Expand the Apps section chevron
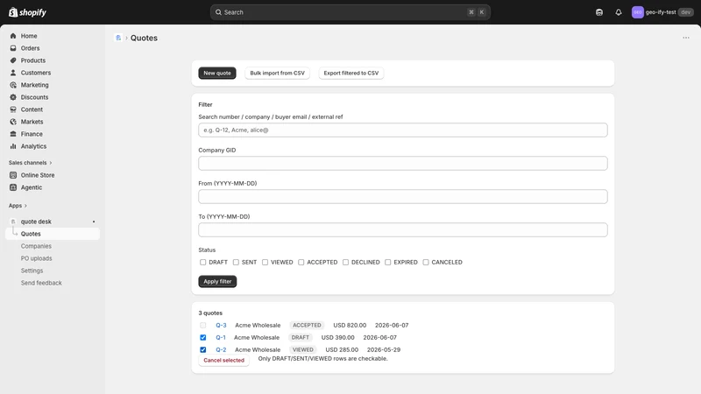 (x=25, y=206)
